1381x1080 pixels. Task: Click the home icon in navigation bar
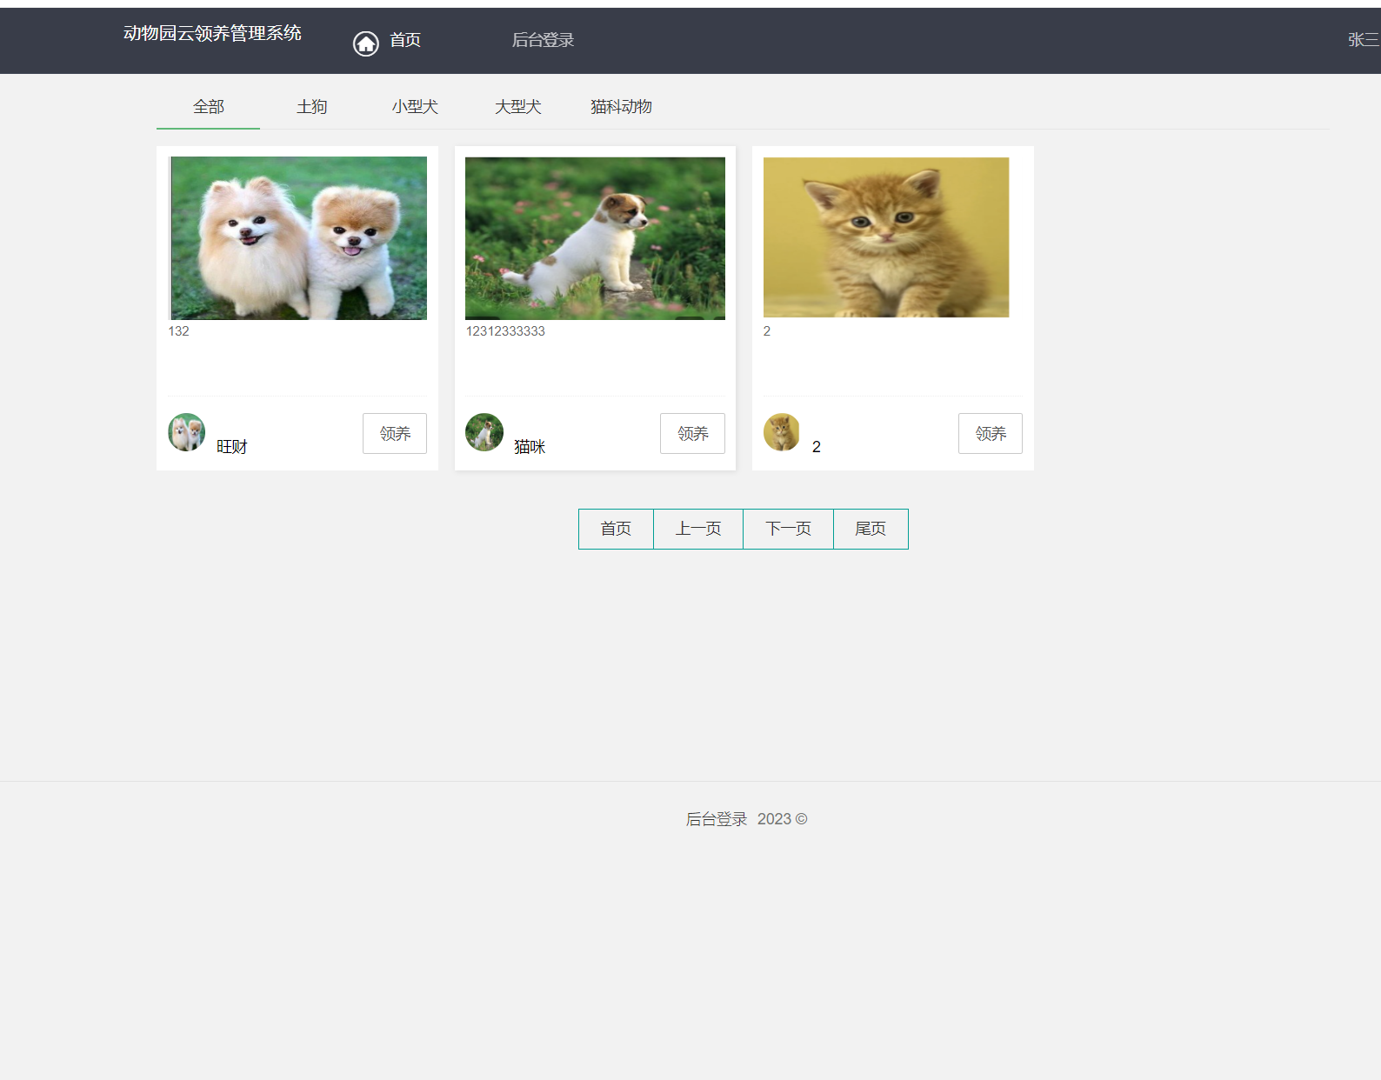[x=365, y=43]
